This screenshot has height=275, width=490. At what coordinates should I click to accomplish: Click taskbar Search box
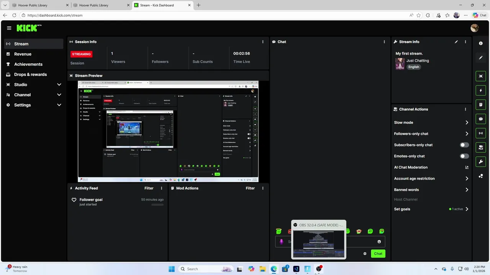click(x=206, y=269)
